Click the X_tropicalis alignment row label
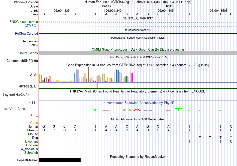Screen dimensions: 237x166 click(29, 149)
